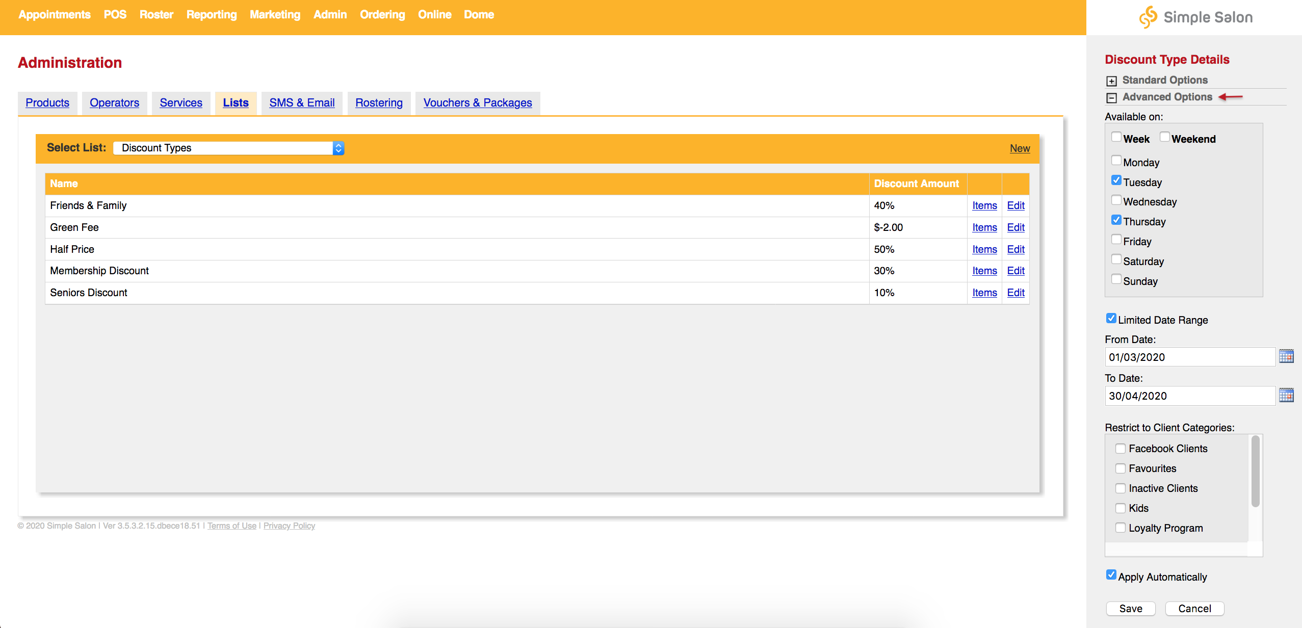Switch to the SMS & Email tab
This screenshot has width=1302, height=628.
pyautogui.click(x=302, y=102)
